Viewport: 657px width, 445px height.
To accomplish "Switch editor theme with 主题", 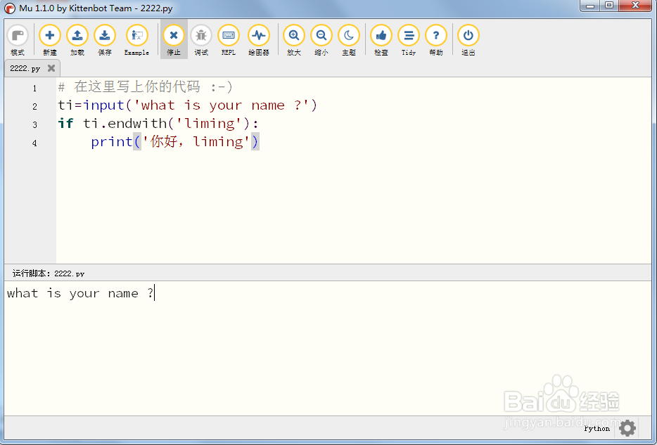I will [x=349, y=35].
